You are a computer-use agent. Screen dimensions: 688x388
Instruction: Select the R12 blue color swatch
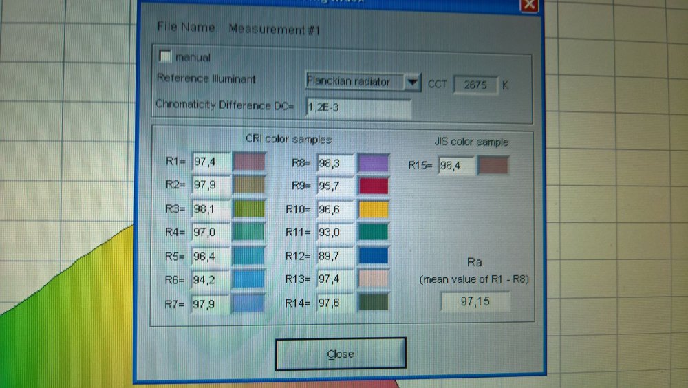click(374, 256)
